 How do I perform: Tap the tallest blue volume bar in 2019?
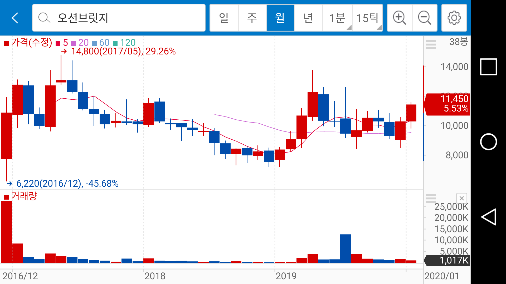(345, 248)
